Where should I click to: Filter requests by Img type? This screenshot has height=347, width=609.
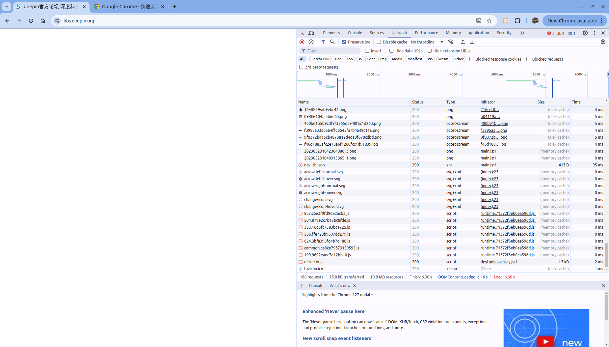[383, 59]
